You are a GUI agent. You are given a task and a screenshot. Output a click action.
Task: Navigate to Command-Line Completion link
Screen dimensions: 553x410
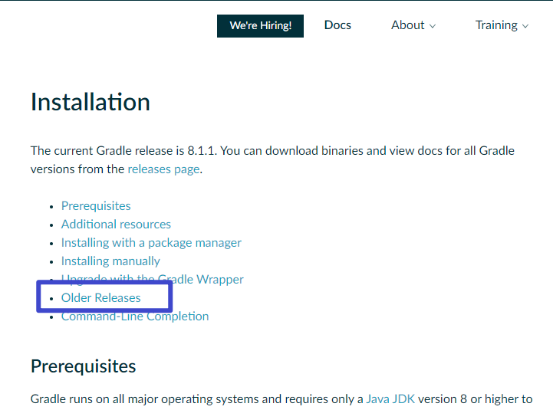click(x=135, y=316)
